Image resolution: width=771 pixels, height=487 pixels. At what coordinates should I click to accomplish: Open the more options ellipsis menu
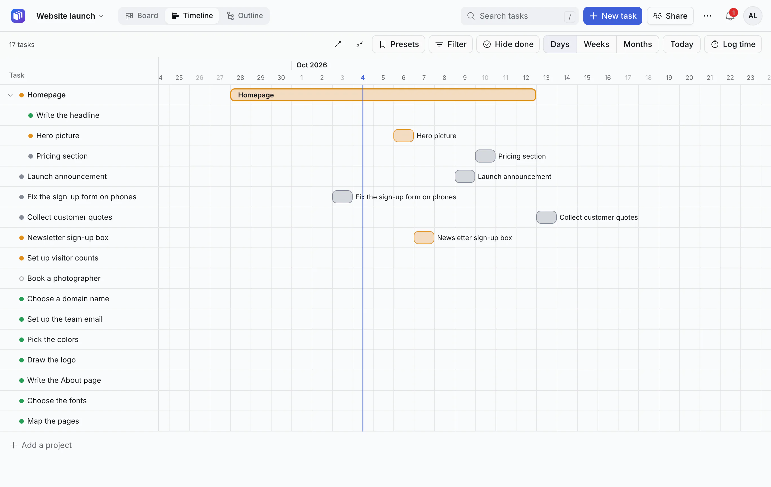pyautogui.click(x=707, y=16)
